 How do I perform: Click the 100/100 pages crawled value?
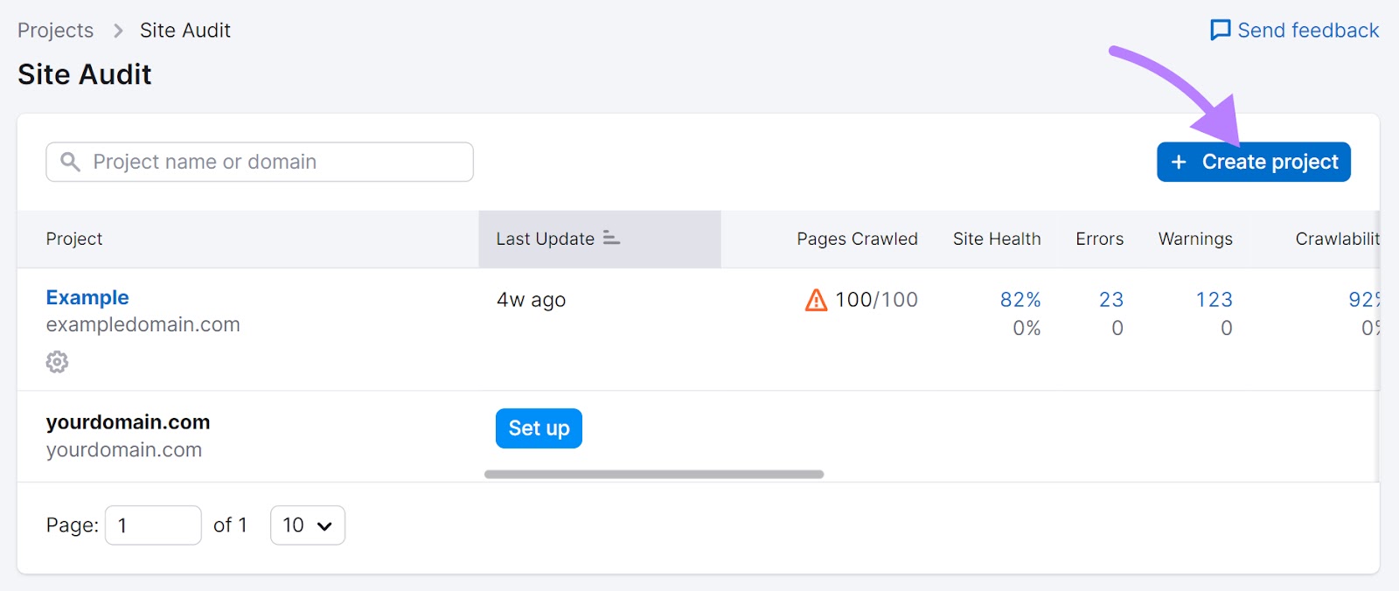876,300
